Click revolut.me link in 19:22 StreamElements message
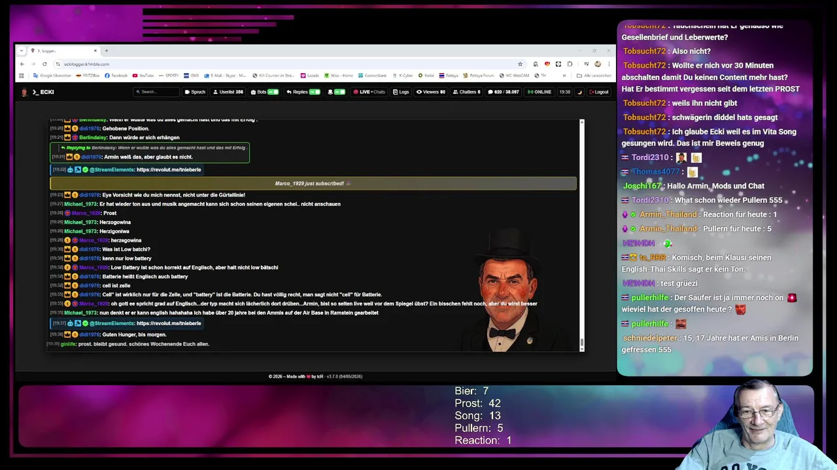The height and width of the screenshot is (470, 837). click(169, 170)
